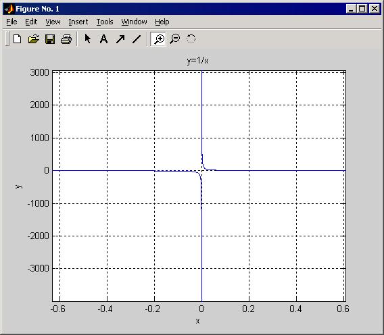The width and height of the screenshot is (384, 335).
Task: Open a file with folder icon
Action: pyautogui.click(x=34, y=39)
